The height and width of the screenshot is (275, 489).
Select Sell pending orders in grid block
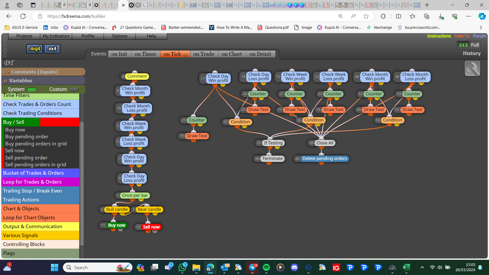tap(36, 165)
